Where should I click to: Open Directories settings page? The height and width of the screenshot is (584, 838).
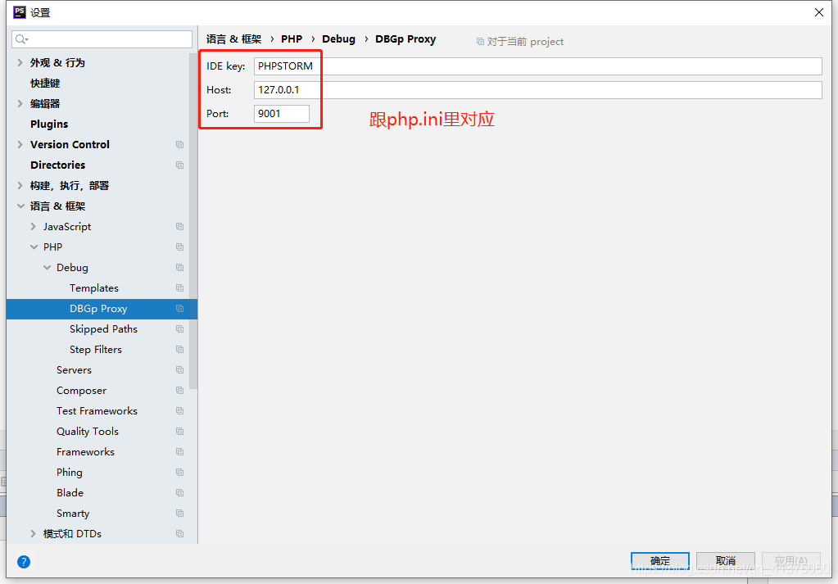click(57, 165)
